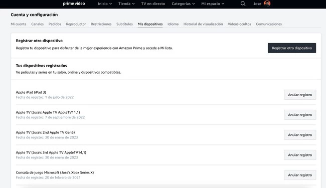Click registration date 20 de febrero de 2021
This screenshot has height=188, width=326.
(x=63, y=177)
